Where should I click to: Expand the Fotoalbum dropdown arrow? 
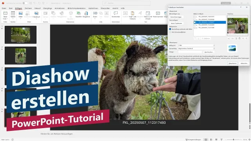36,19
